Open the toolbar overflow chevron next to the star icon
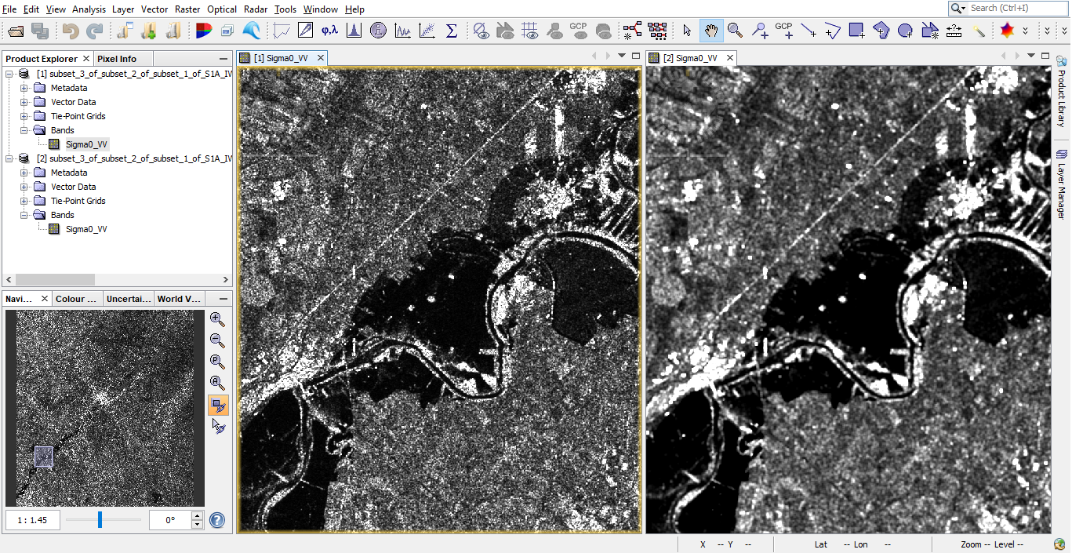The width and height of the screenshot is (1072, 553). tap(1026, 31)
